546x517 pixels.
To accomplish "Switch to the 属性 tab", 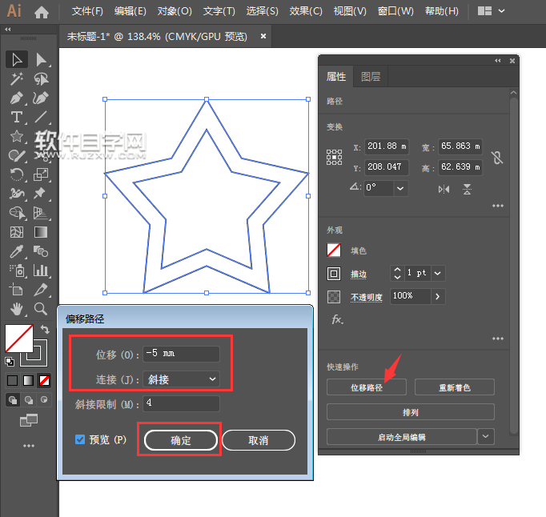I will [x=336, y=77].
